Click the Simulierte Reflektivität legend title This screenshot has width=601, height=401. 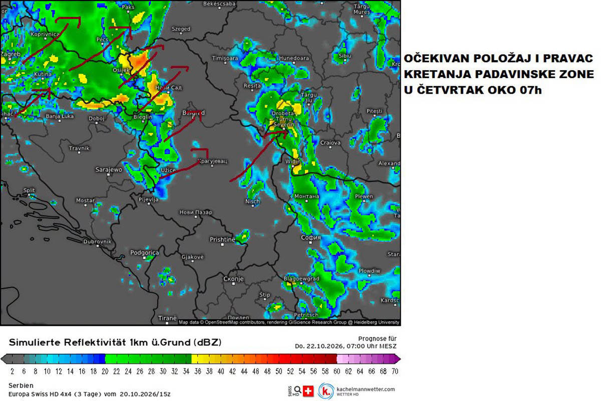click(x=115, y=342)
